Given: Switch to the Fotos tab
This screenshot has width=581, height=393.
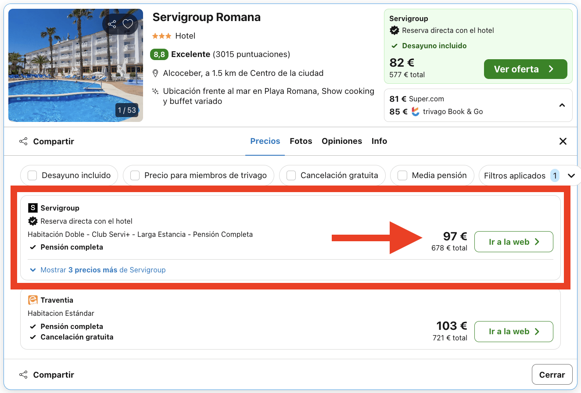Looking at the screenshot, I should pyautogui.click(x=301, y=141).
